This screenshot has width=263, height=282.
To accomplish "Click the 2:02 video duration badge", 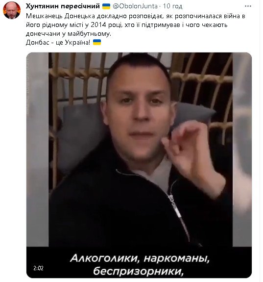I will 38,268.
